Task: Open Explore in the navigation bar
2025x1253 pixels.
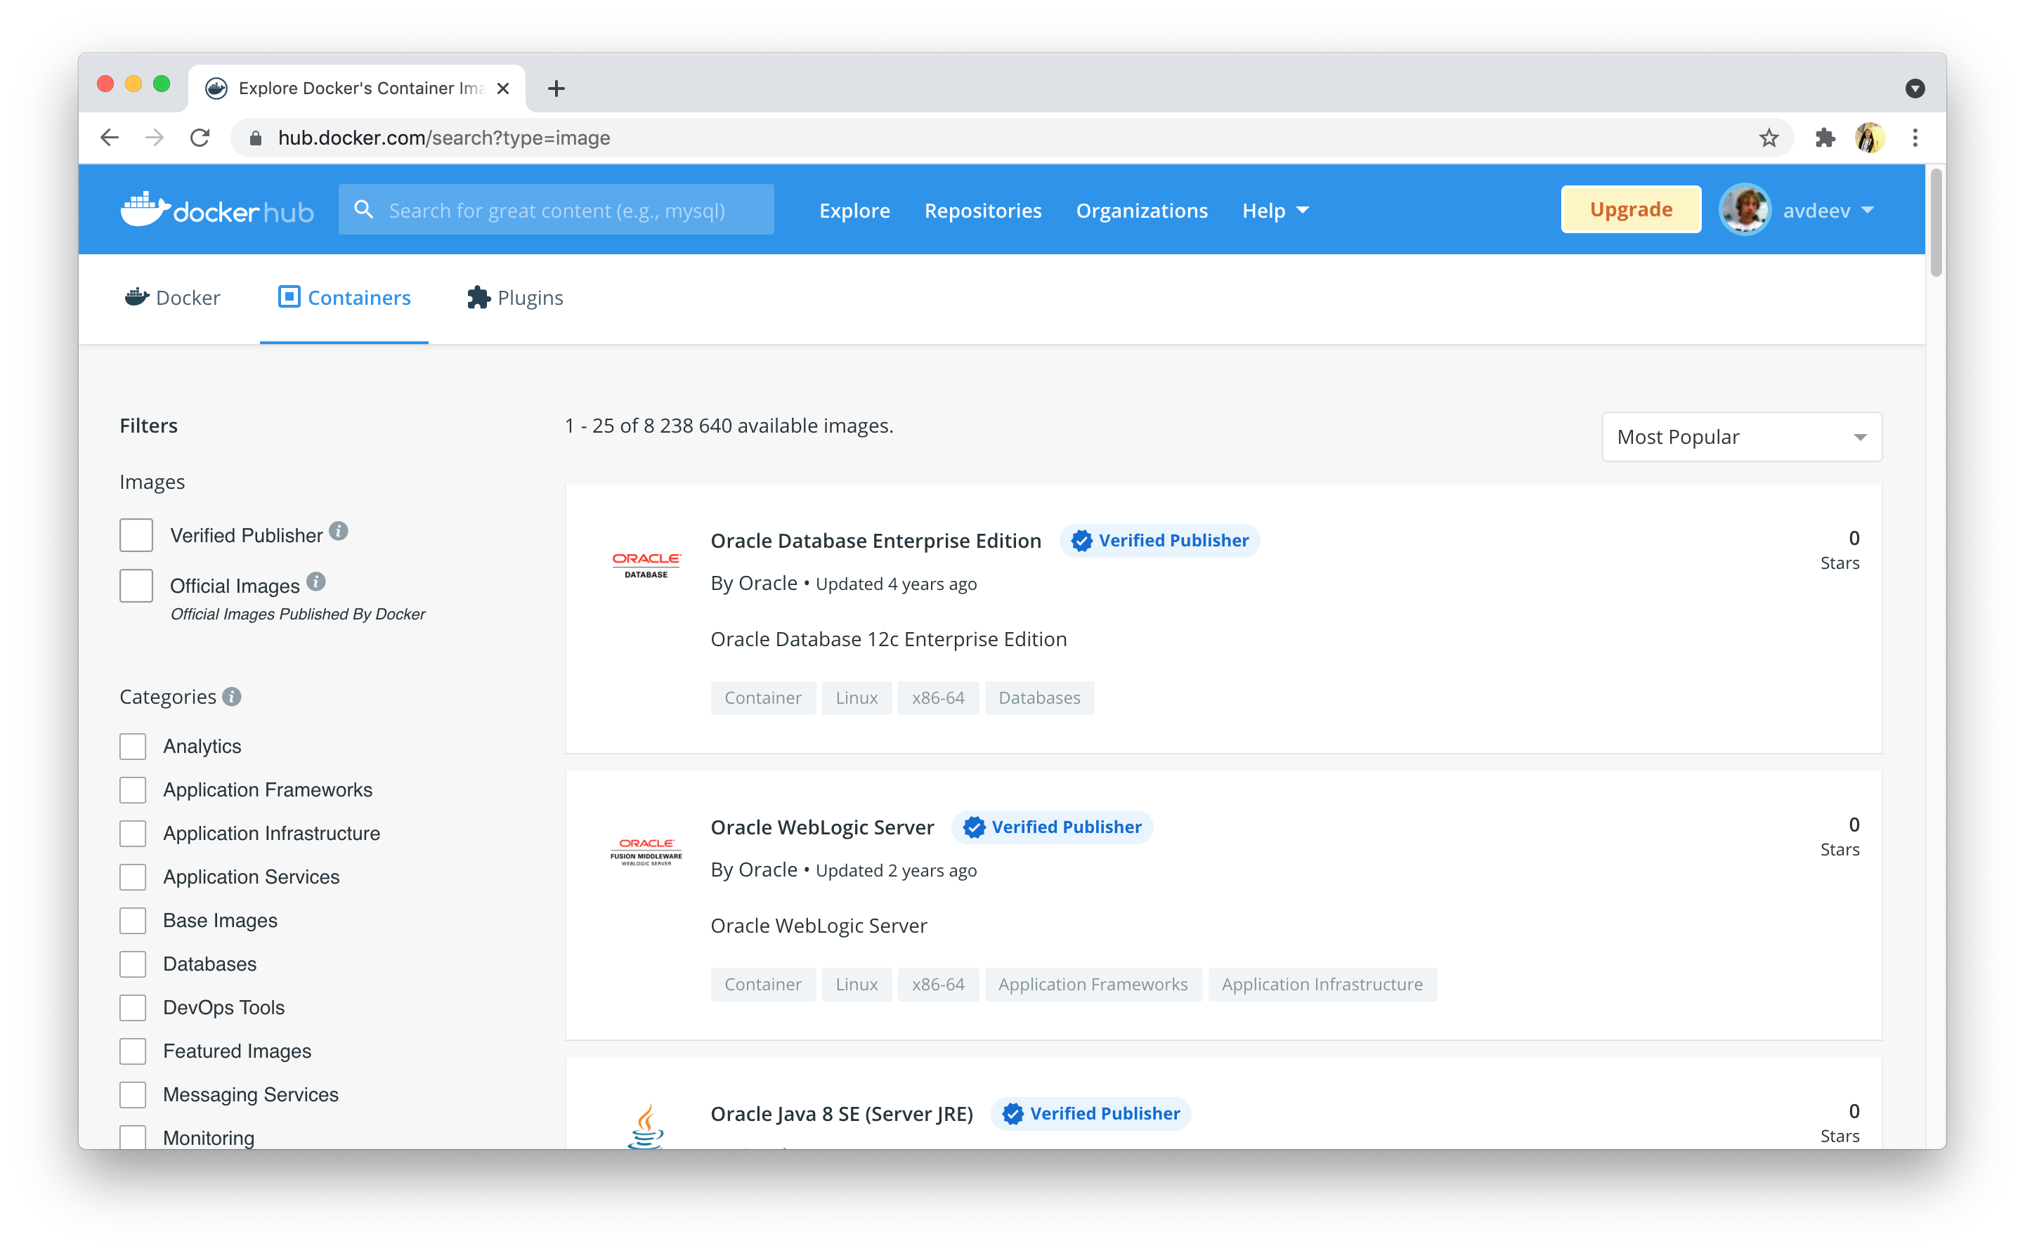Action: pyautogui.click(x=854, y=211)
